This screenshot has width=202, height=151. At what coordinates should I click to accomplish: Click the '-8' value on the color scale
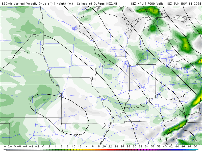(x=19, y=146)
